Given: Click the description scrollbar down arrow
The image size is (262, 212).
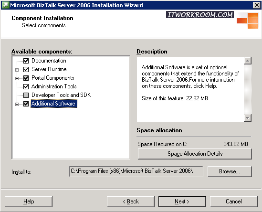Looking at the screenshot, I should 248,118.
